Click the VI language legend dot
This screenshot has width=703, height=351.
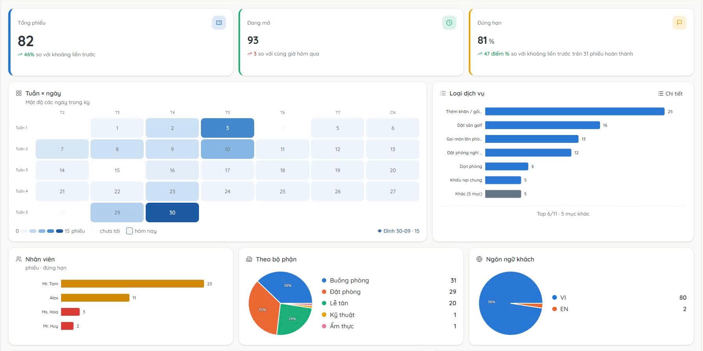pos(554,297)
